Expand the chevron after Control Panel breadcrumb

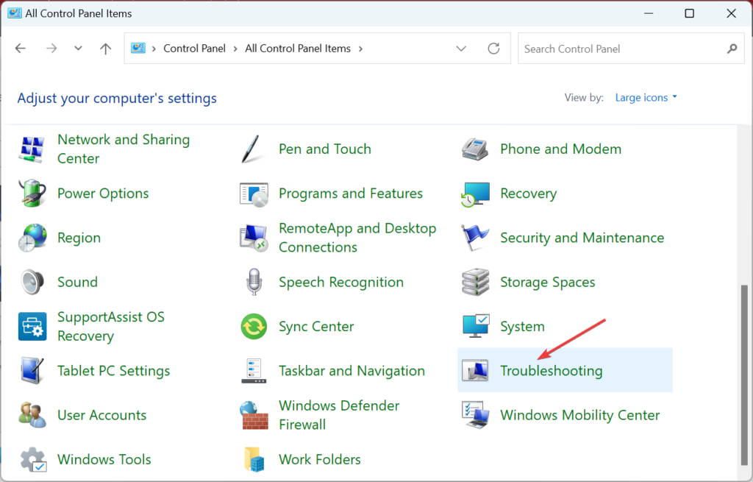tap(235, 49)
